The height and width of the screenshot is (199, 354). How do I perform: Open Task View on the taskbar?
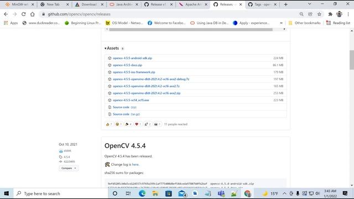(128, 193)
